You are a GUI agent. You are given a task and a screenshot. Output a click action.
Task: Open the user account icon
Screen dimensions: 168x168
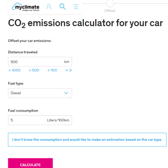(49, 7)
